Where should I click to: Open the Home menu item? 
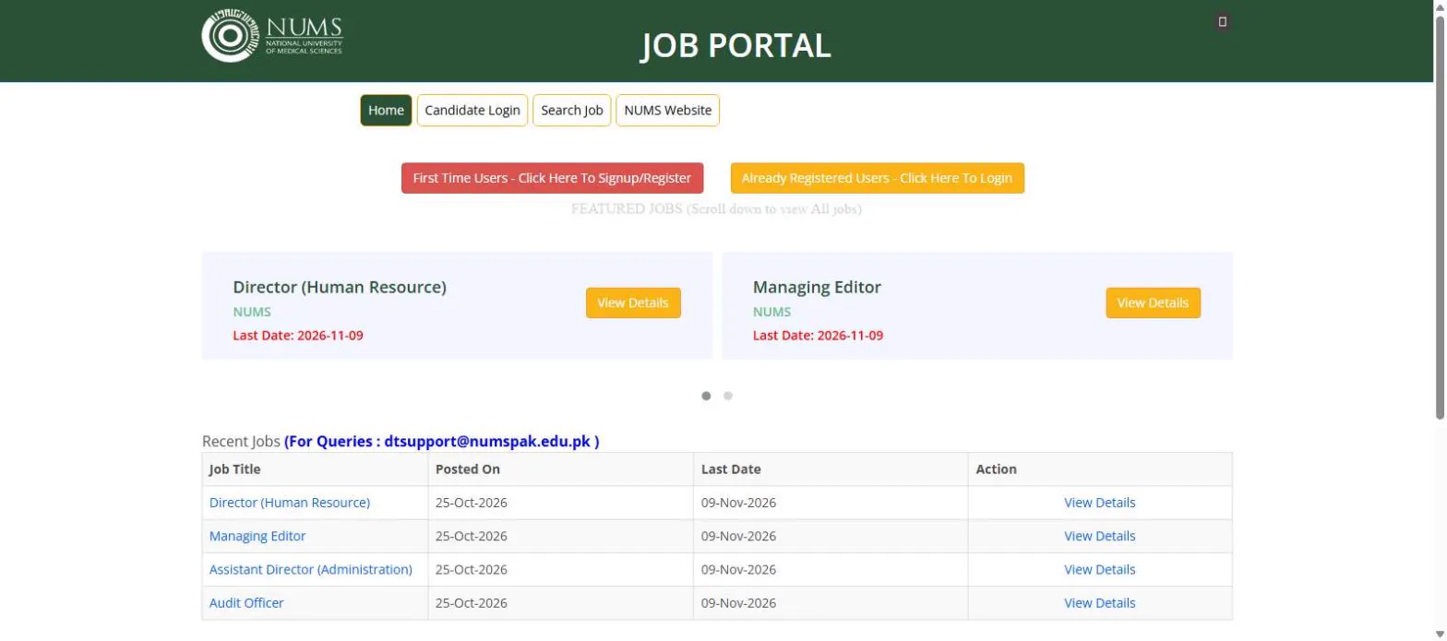click(386, 111)
